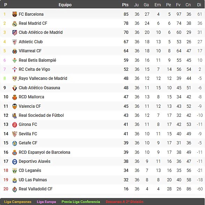Click the Equipo column header
This screenshot has height=205, width=205.
click(65, 5)
